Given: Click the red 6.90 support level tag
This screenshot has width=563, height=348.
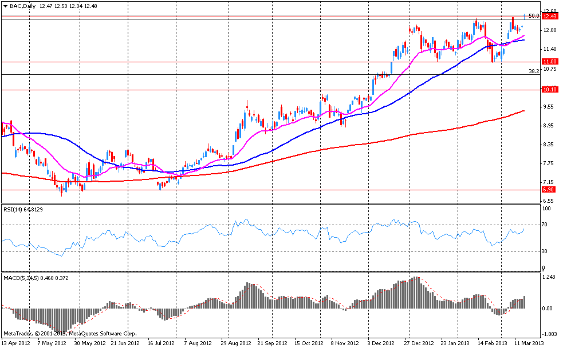Looking at the screenshot, I should (x=550, y=190).
